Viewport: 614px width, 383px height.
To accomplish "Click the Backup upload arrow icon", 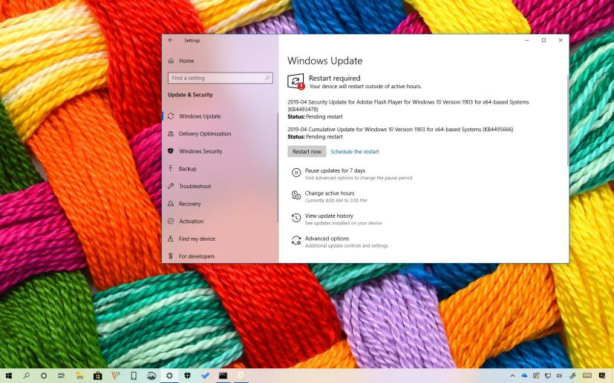I will coord(171,168).
